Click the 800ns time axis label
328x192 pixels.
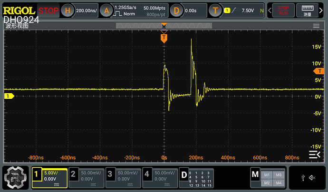click(292, 157)
